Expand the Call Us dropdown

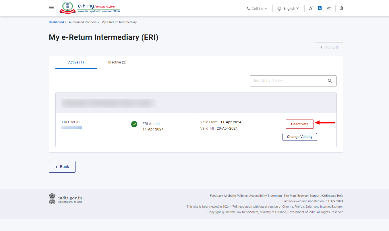click(257, 8)
